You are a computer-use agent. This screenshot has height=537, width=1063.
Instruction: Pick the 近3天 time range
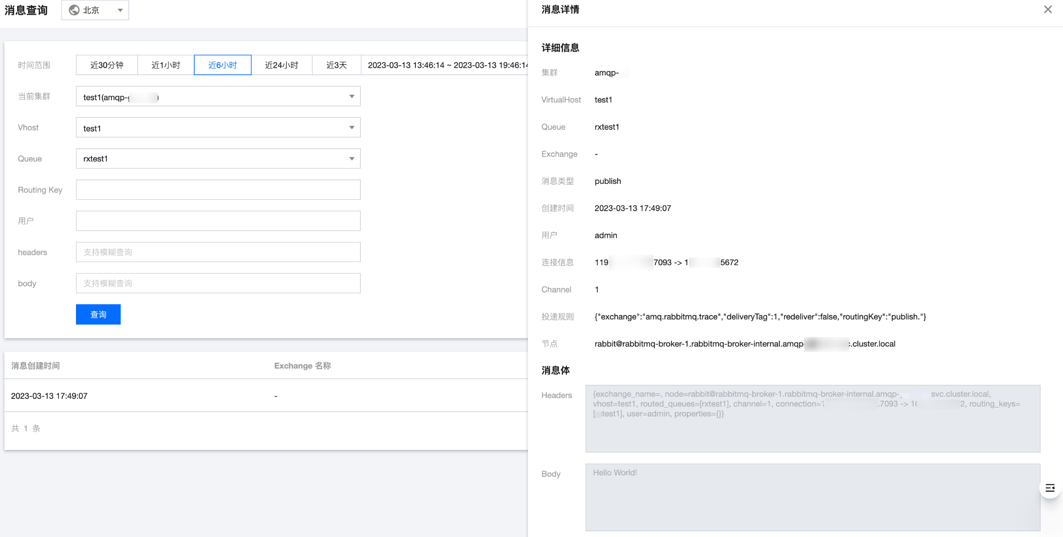point(336,65)
